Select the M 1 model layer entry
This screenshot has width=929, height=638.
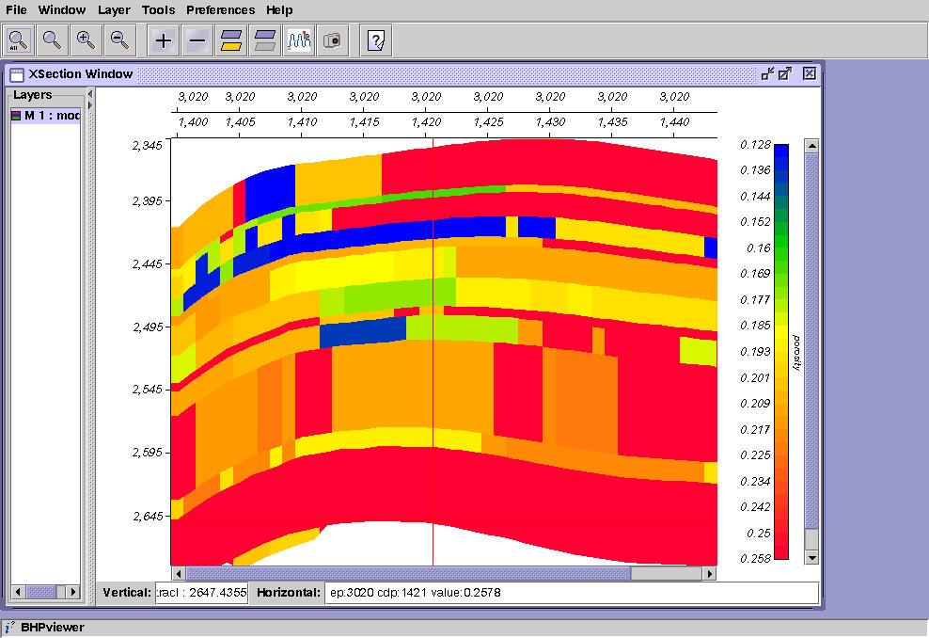pyautogui.click(x=46, y=115)
